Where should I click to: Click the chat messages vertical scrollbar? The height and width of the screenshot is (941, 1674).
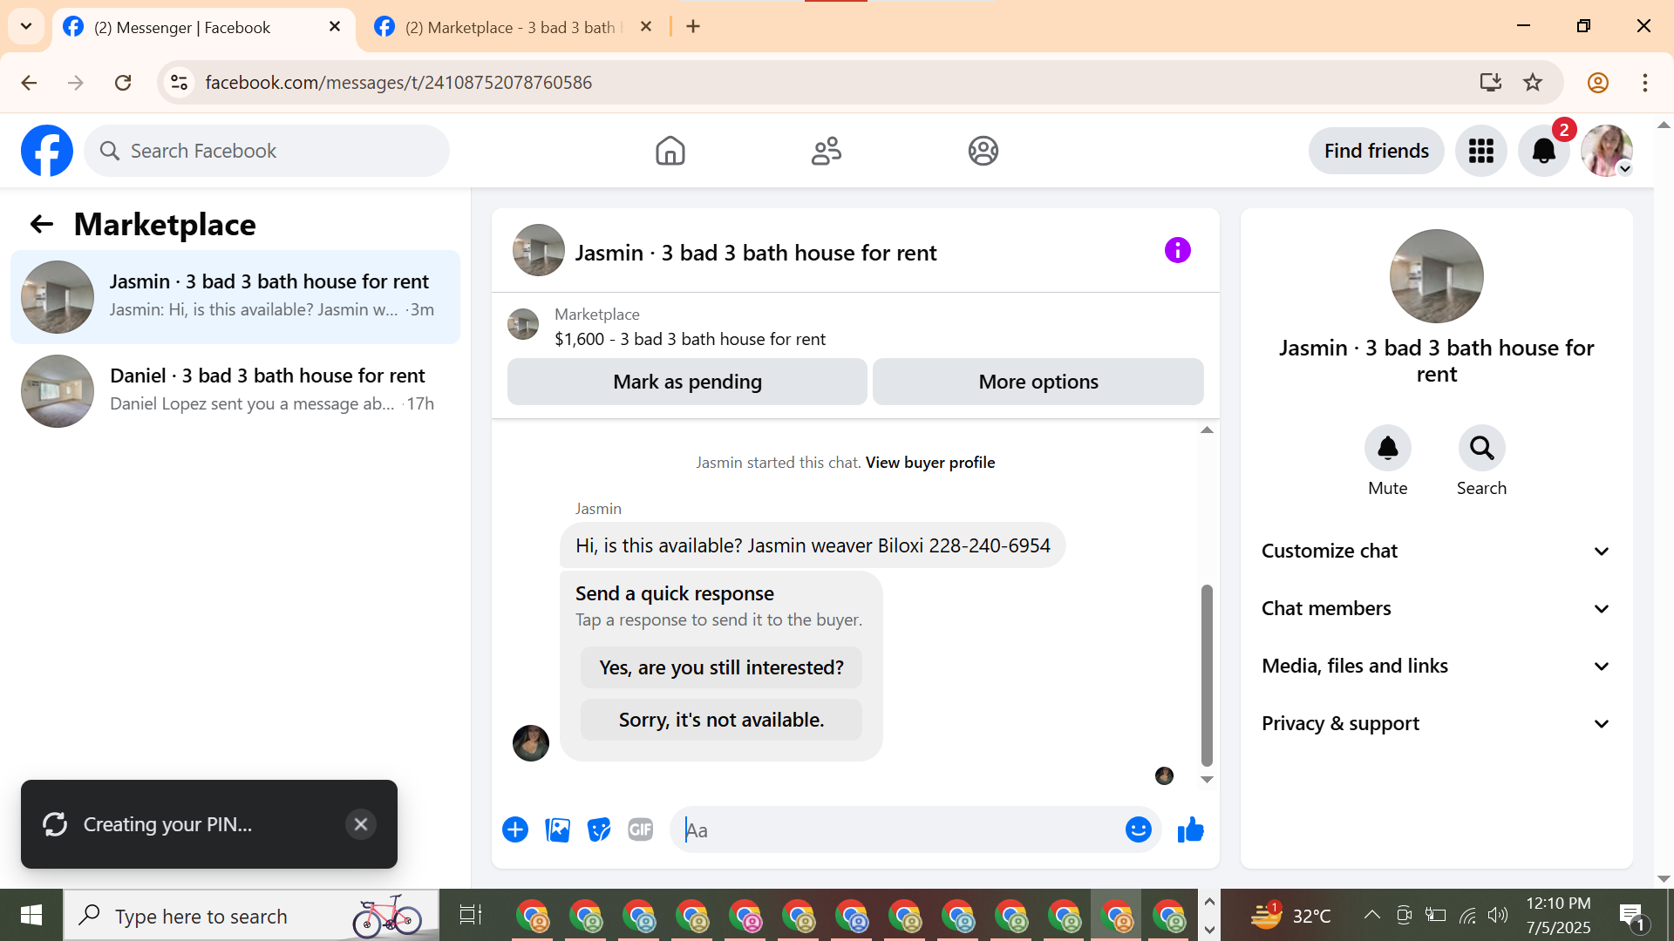(x=1207, y=675)
